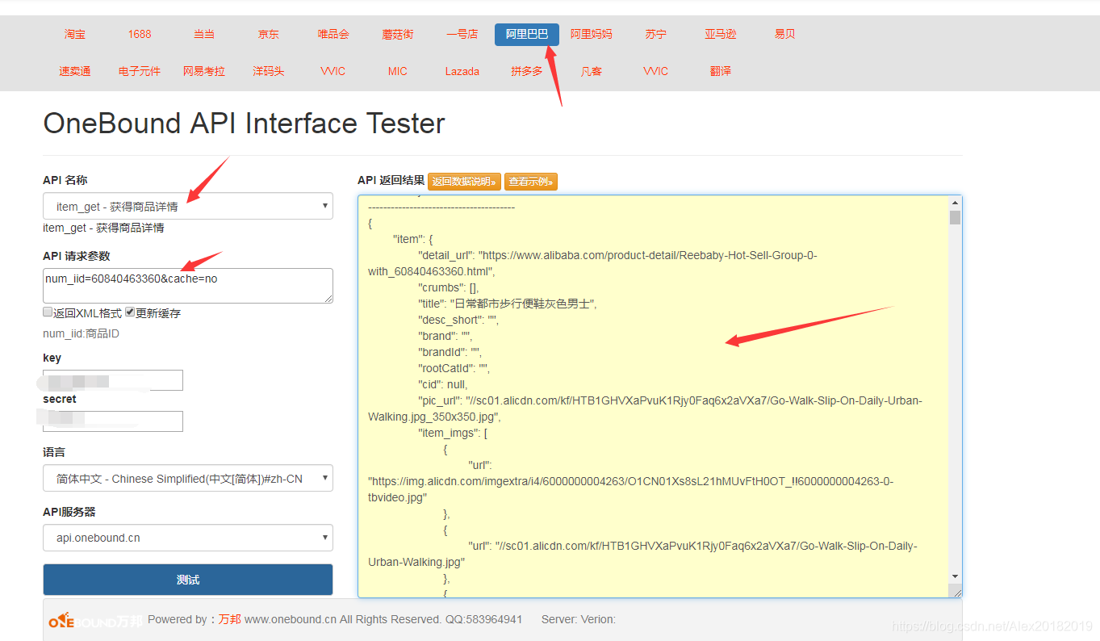Screen dimensions: 1100x641
Task: Select the 亚马逊 tab
Action: click(x=721, y=34)
